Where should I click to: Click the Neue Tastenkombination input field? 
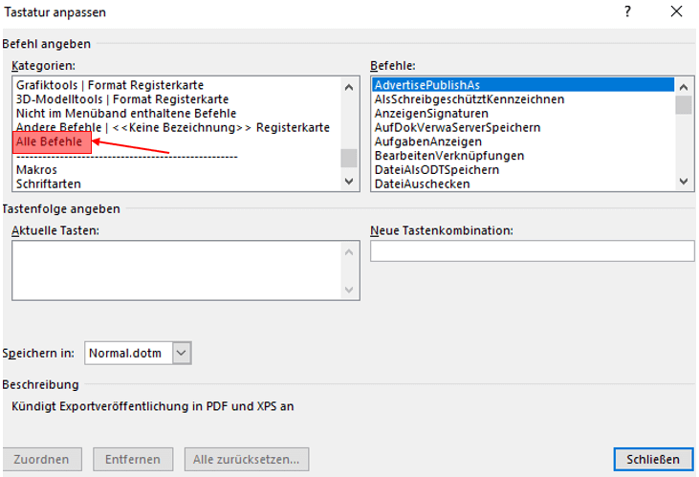tap(532, 251)
